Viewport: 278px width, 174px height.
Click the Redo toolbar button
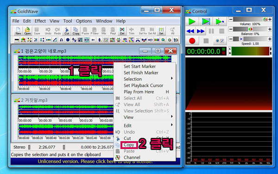coord(57,31)
